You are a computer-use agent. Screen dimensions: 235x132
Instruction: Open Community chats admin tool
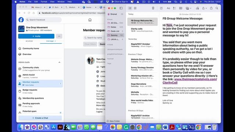click(x=40, y=69)
